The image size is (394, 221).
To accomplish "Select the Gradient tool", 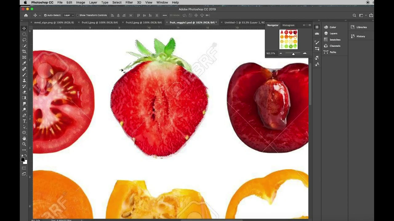I will coord(24,98).
